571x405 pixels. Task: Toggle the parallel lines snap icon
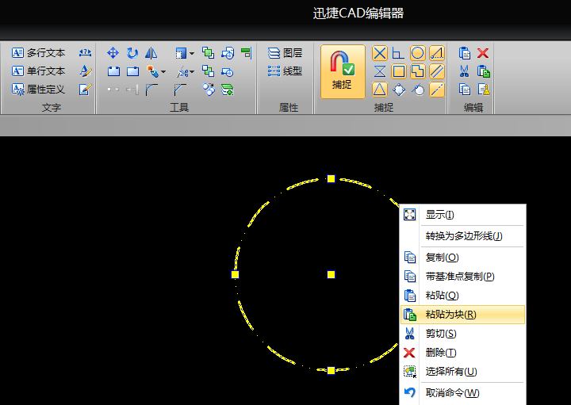pyautogui.click(x=437, y=71)
